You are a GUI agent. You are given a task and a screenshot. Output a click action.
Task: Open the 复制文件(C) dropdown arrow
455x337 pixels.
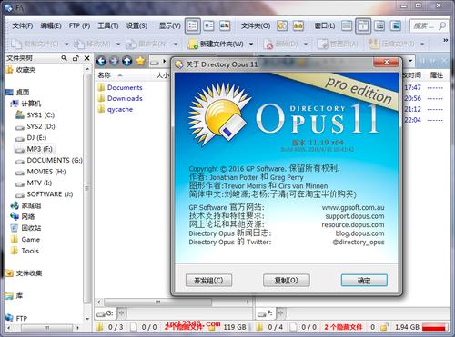pyautogui.click(x=66, y=45)
